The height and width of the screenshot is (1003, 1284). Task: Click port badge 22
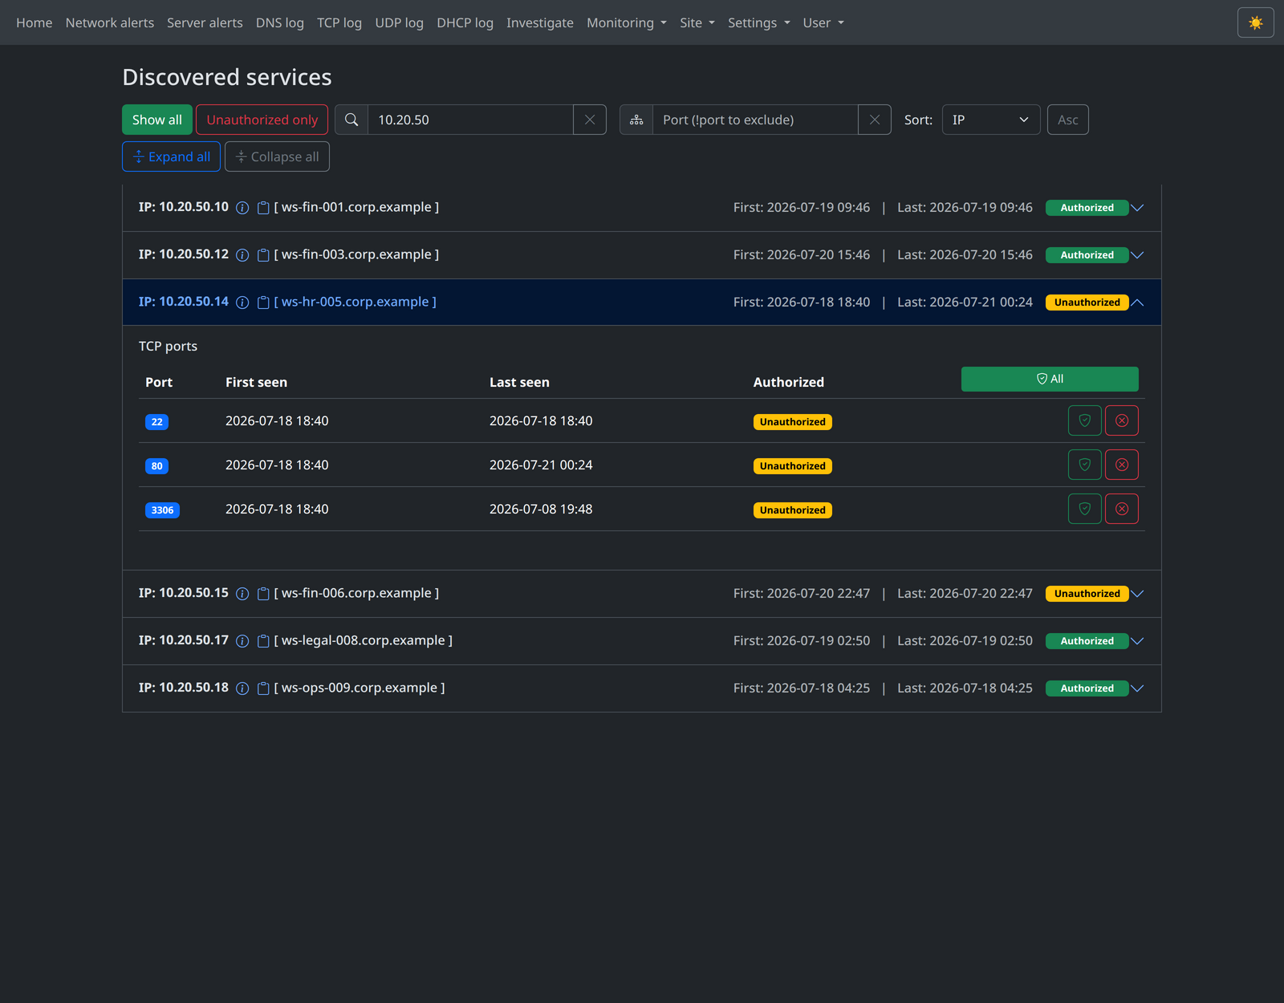156,422
